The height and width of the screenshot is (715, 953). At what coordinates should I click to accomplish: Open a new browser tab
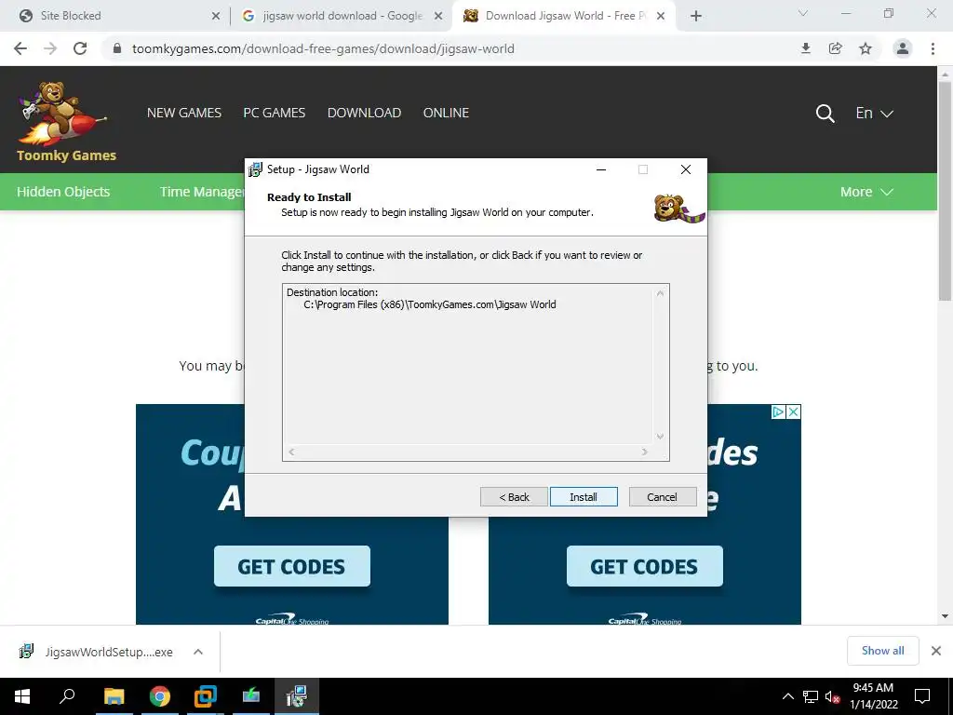point(696,16)
